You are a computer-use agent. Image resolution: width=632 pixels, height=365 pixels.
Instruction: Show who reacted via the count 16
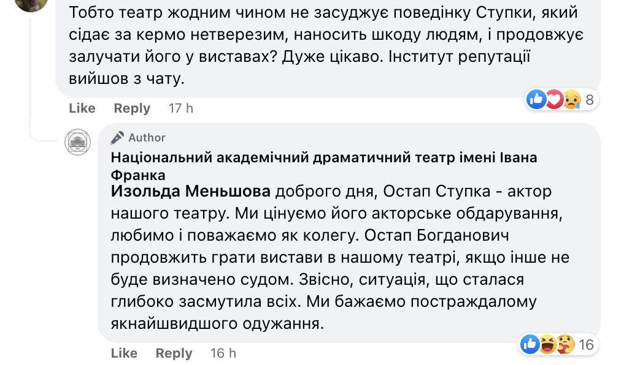587,344
